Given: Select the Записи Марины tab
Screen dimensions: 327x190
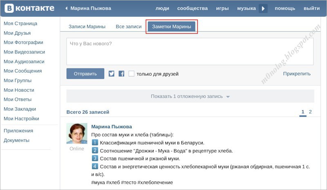Looking at the screenshot, I should tap(87, 27).
